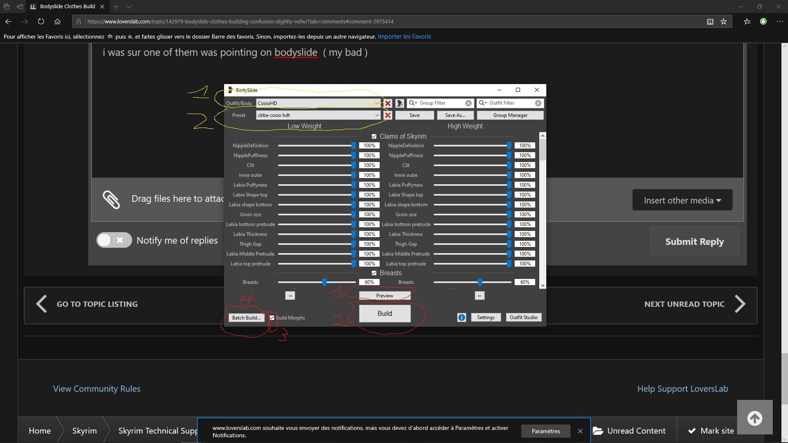The width and height of the screenshot is (788, 443).
Task: Open Skyrim breadcrumb
Action: 85,431
